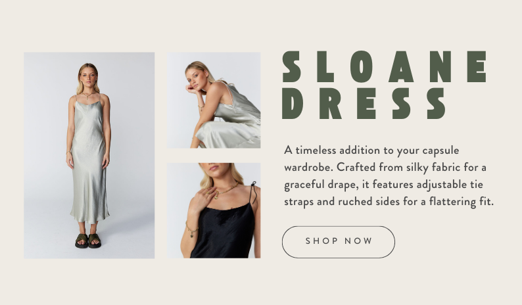This screenshot has height=305, width=522.
Task: Click the tied shoulder strap on the black dress
Action: [254, 192]
